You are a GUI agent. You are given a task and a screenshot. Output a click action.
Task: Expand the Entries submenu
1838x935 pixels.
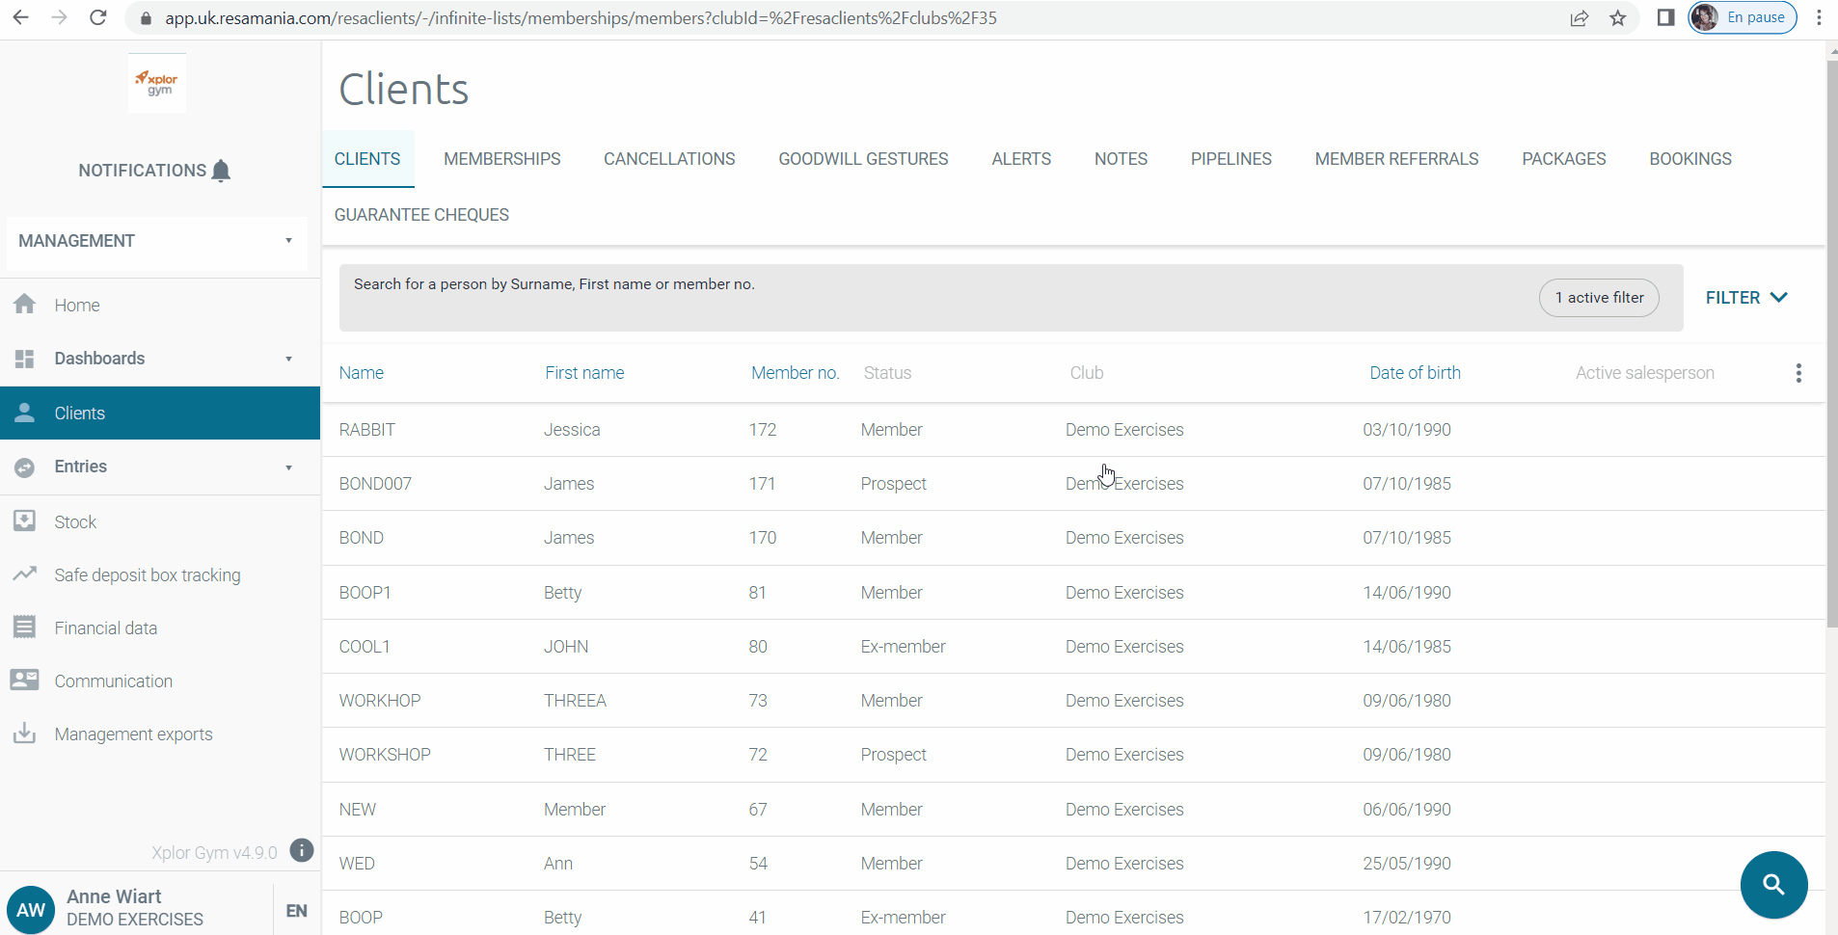coord(287,467)
